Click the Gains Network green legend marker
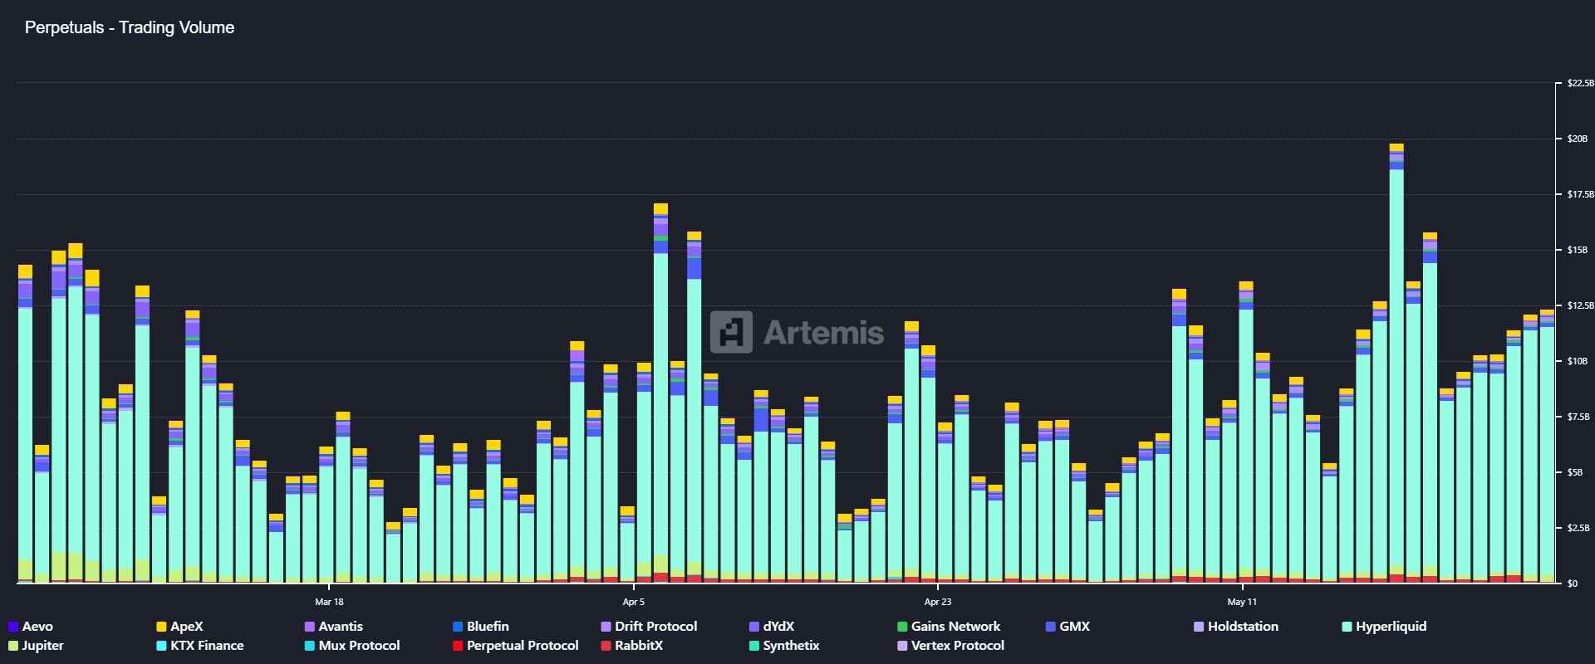 pos(902,627)
